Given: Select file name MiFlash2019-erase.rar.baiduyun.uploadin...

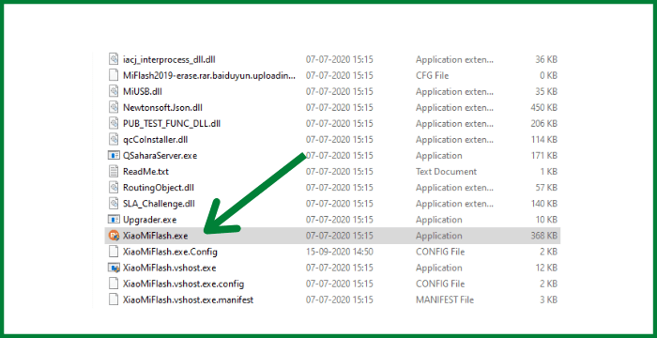Looking at the screenshot, I should point(209,75).
